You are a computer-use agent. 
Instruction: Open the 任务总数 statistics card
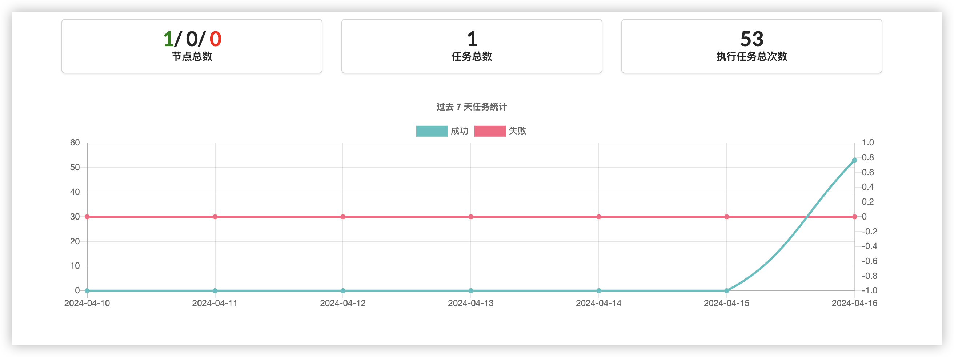[472, 46]
